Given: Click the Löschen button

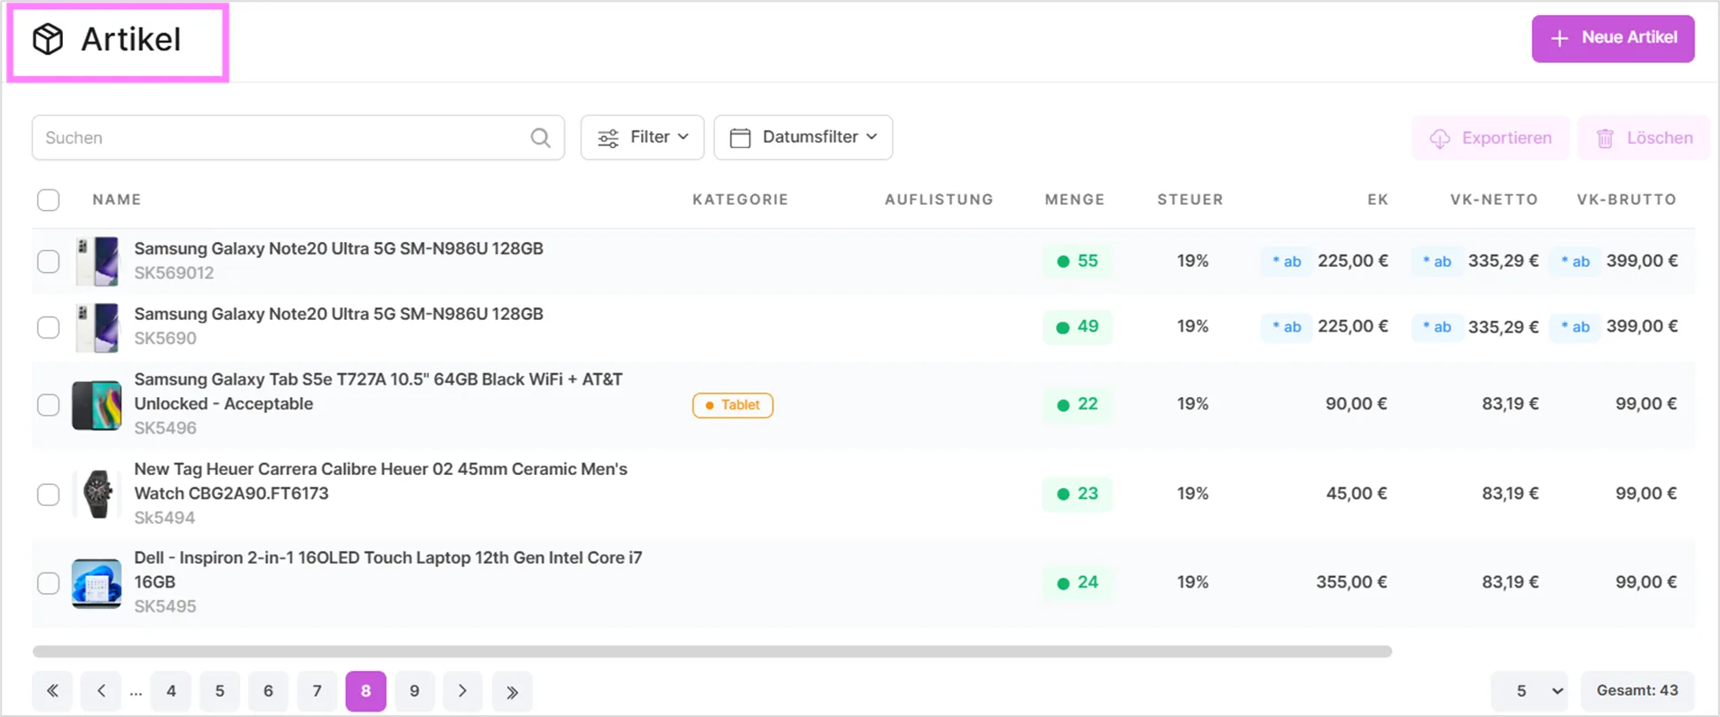Looking at the screenshot, I should [x=1644, y=138].
